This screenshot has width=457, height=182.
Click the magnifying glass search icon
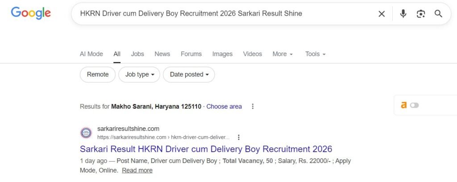pyautogui.click(x=438, y=14)
